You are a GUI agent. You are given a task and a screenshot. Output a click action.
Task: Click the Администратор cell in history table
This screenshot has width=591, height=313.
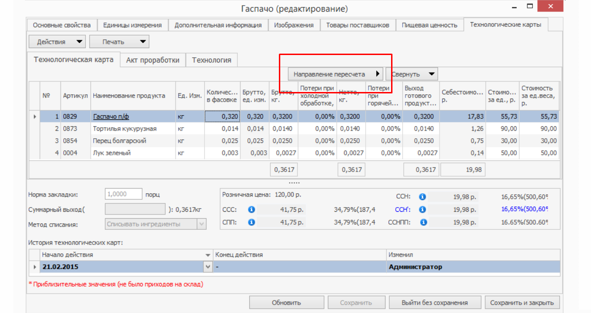tap(473, 267)
